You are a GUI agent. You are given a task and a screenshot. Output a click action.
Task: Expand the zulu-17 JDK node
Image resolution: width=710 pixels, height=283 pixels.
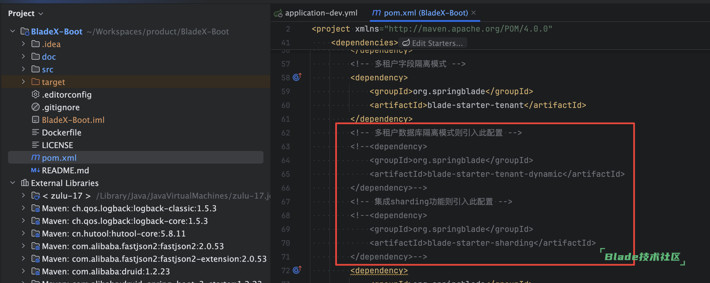[24, 195]
